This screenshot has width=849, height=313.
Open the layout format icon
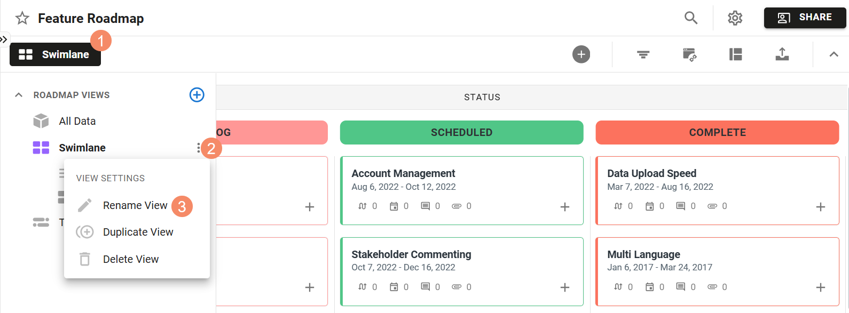click(x=735, y=54)
